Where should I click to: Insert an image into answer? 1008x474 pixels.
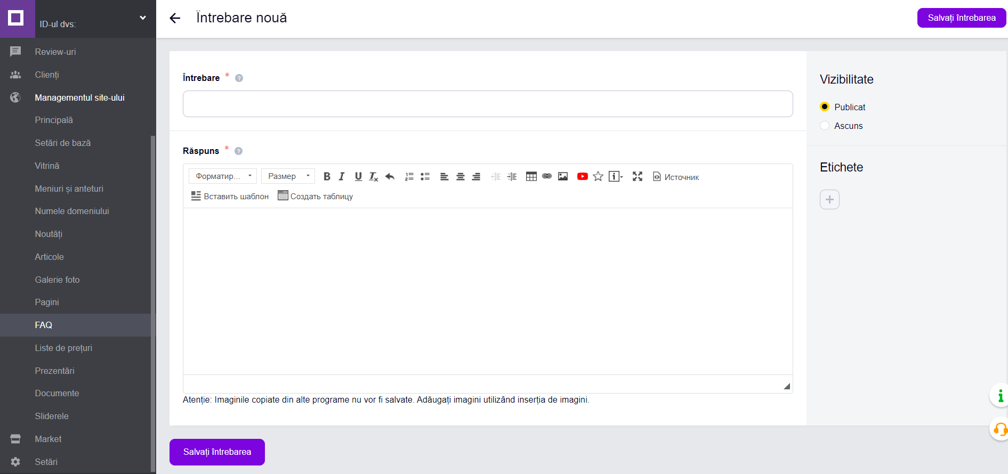(x=563, y=176)
